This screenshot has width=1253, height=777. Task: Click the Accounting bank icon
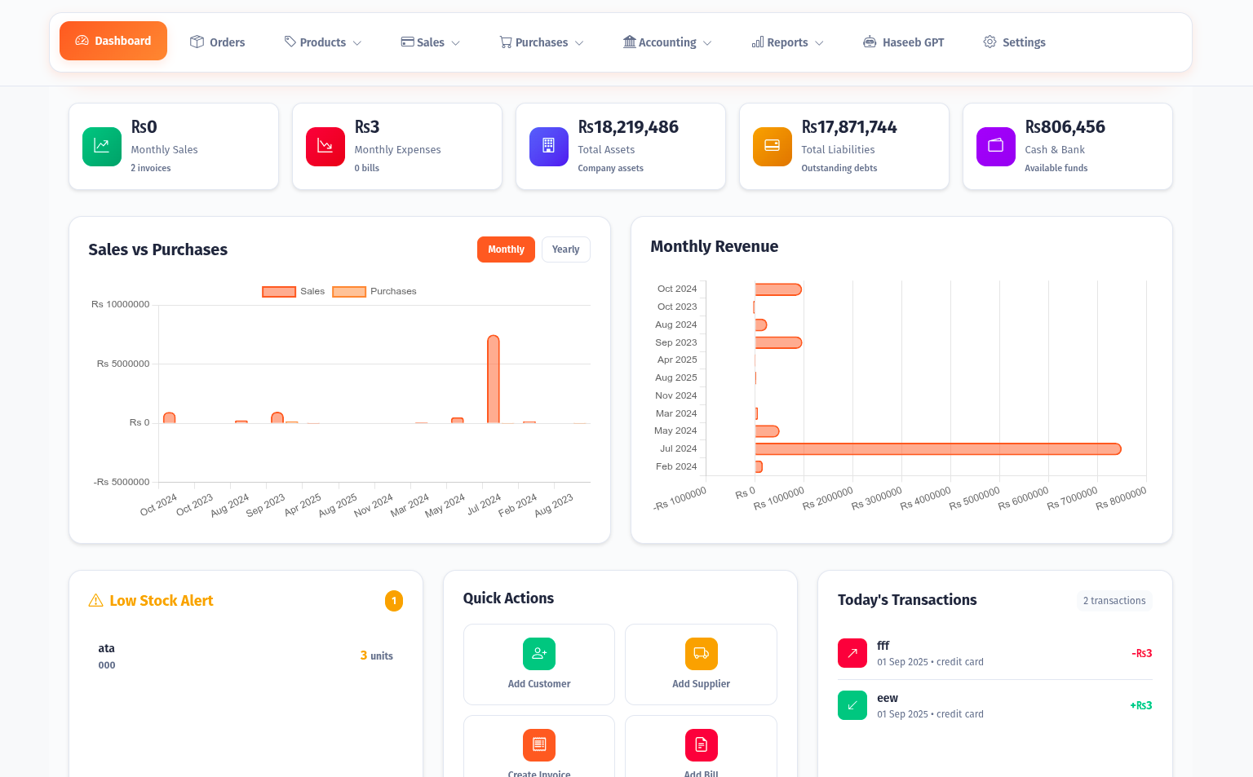[x=628, y=42]
